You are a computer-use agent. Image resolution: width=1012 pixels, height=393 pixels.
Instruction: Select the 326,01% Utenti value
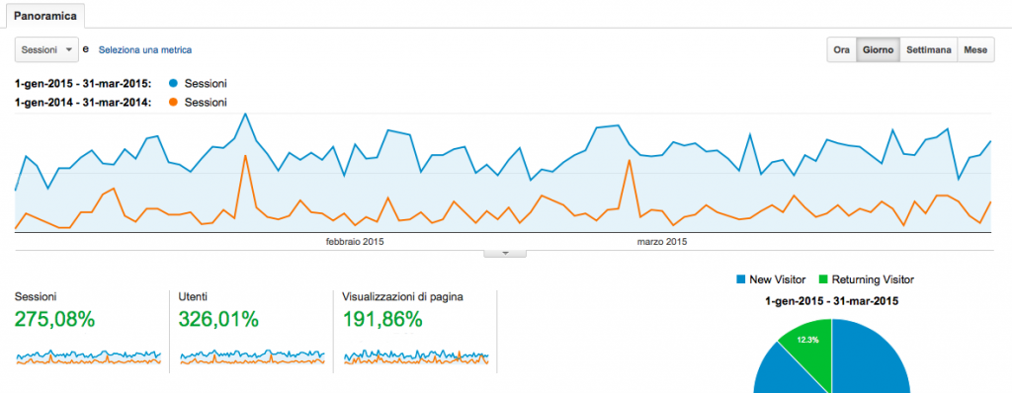pos(218,319)
